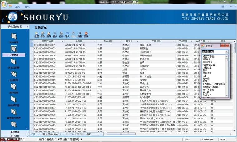This screenshot has width=237, height=142.
Task: Expand the 退出注销 panel
Action: [28, 136]
